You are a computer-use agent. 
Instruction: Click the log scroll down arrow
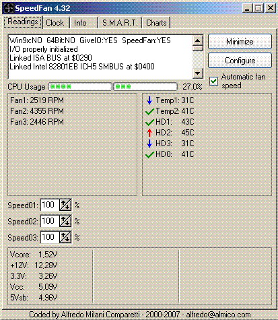click(x=198, y=73)
